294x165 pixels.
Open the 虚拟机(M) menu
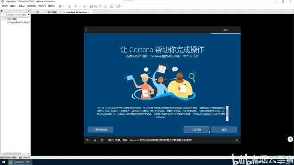click(31, 6)
